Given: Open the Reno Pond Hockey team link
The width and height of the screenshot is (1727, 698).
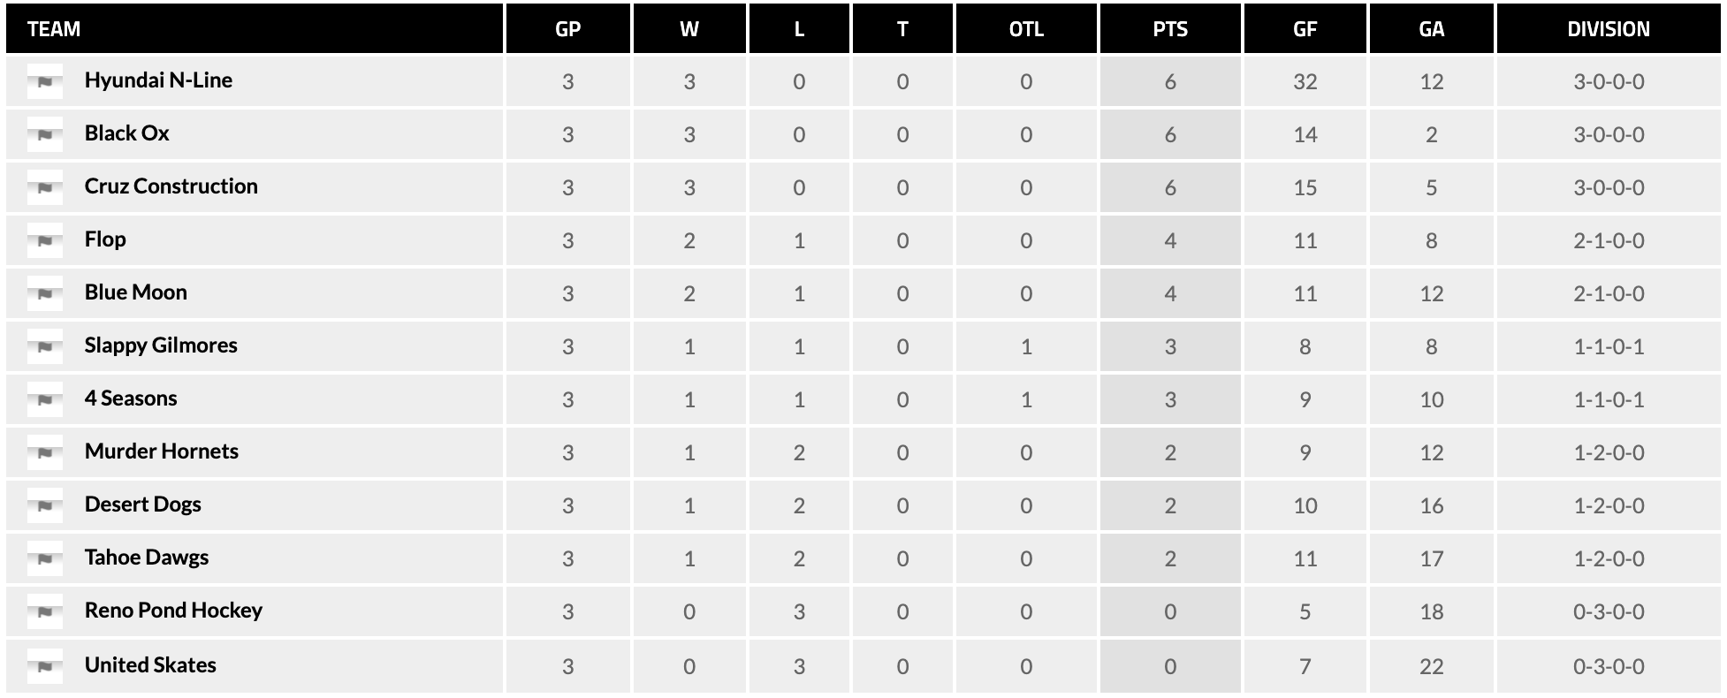Looking at the screenshot, I should 173,611.
